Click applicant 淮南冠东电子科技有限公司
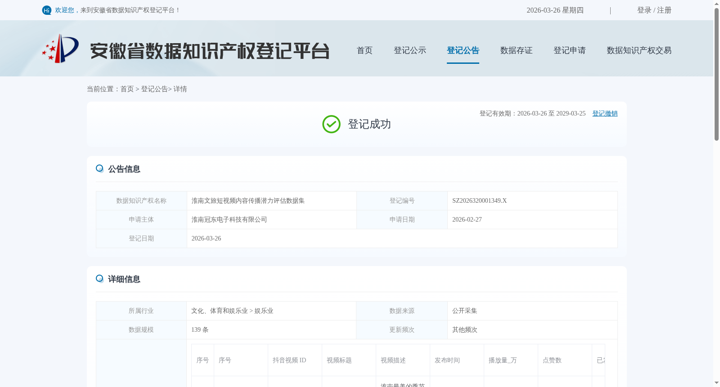This screenshot has width=720, height=387. (x=229, y=220)
